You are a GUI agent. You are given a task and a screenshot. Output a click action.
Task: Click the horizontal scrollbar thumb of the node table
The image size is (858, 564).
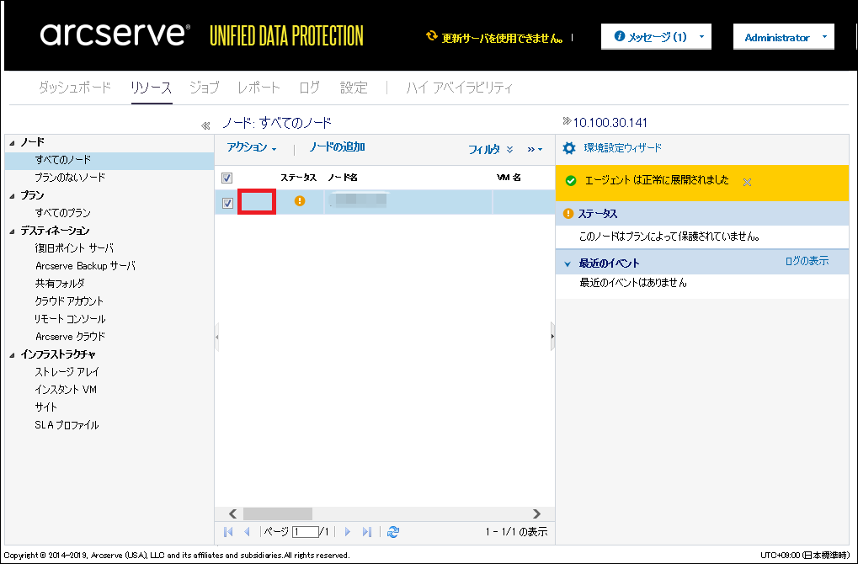coord(277,513)
